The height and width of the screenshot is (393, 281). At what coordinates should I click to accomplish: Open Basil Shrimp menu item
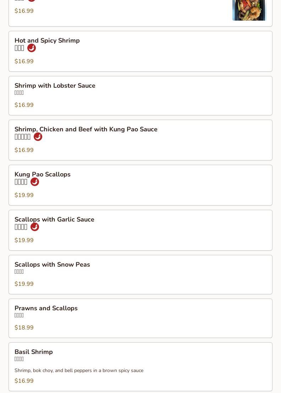pos(34,352)
